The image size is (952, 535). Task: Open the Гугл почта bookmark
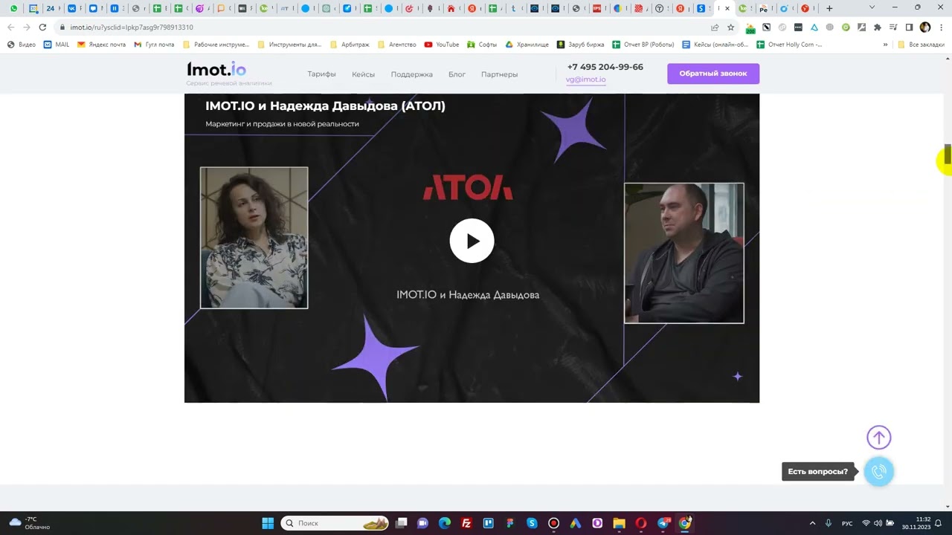pos(154,45)
